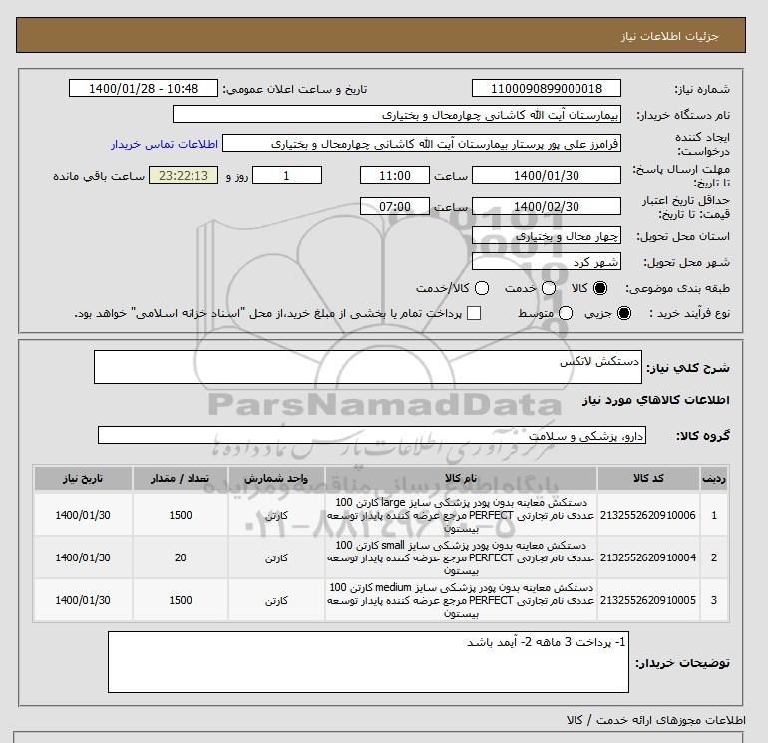Click the اطلاعات مجوزهای ارائه خدمت / کالا heading
The image size is (768, 743).
tap(656, 720)
